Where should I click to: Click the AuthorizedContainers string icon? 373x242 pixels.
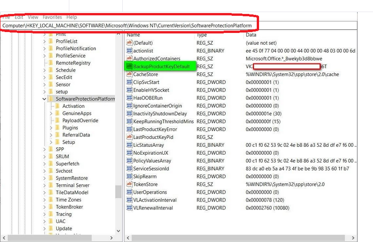[x=129, y=59]
